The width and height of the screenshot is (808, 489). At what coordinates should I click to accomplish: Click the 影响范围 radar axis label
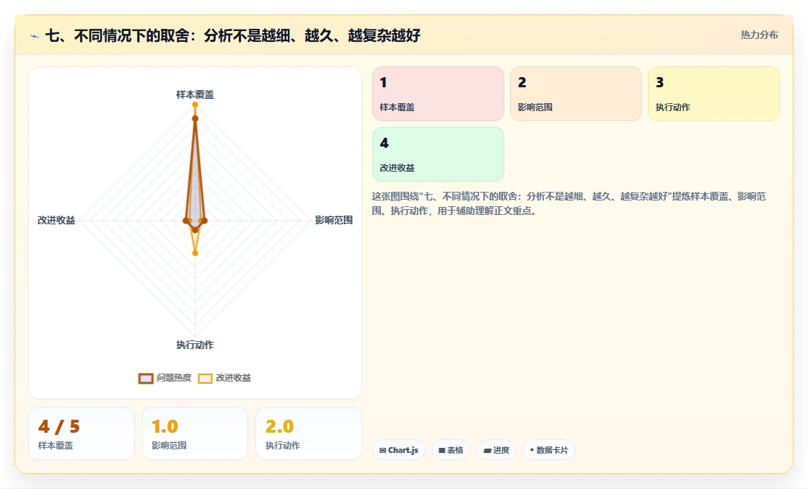point(334,220)
